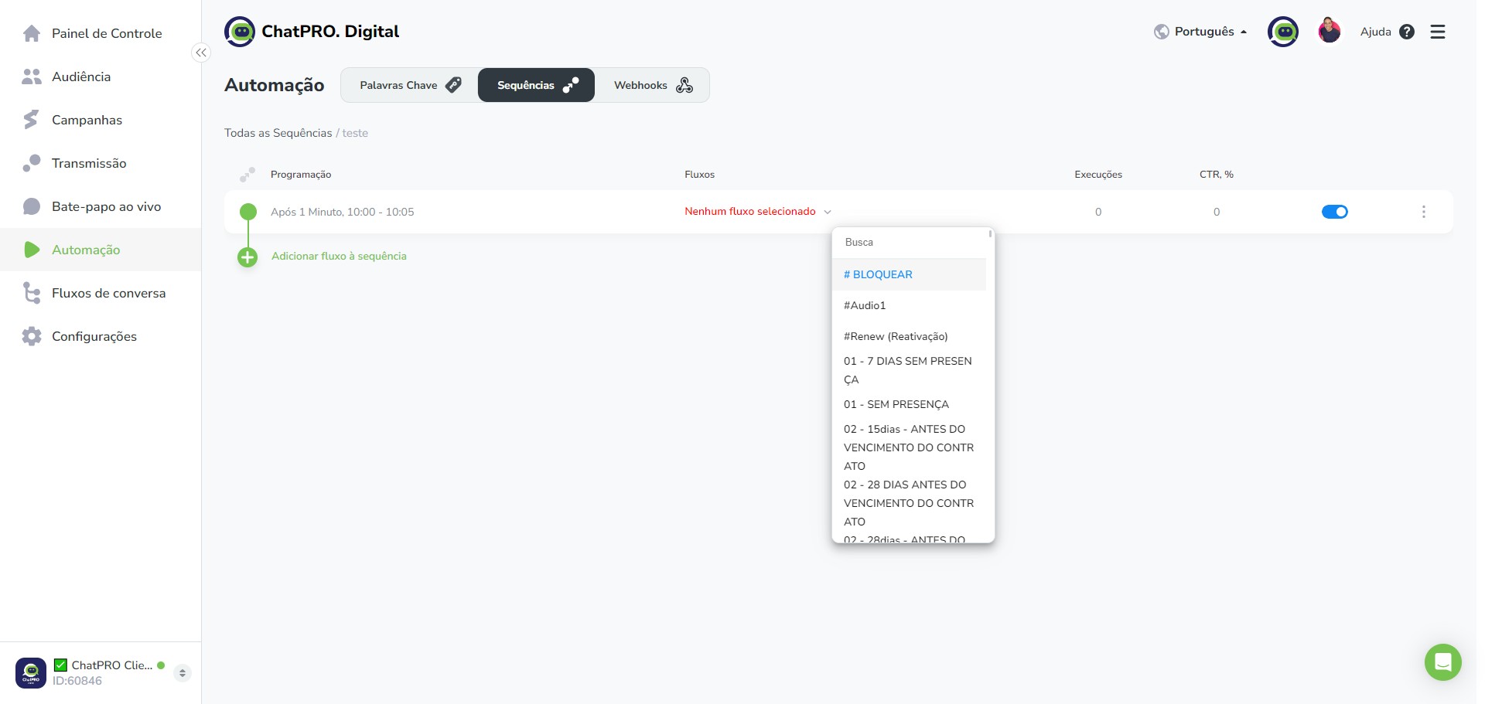Open Audiência section in sidebar
The height and width of the screenshot is (704, 1485).
pos(101,77)
